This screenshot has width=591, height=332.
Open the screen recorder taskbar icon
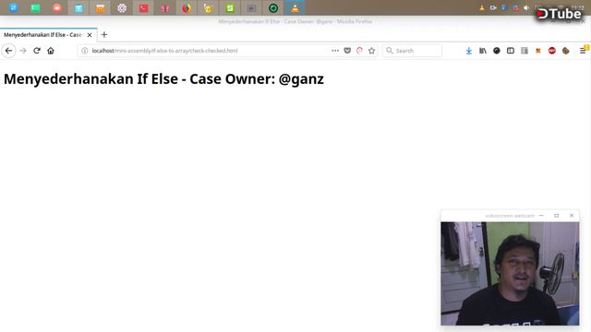click(252, 8)
